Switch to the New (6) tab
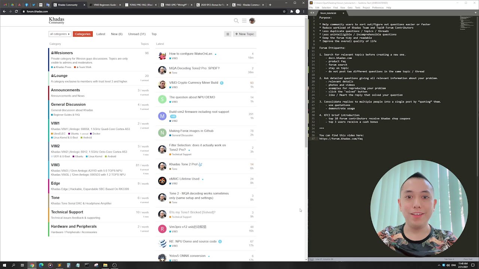This screenshot has height=269, width=479. tap(117, 34)
